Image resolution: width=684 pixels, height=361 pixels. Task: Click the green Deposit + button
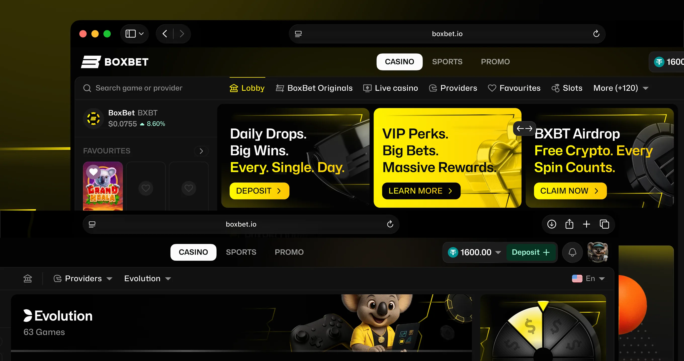[531, 252]
